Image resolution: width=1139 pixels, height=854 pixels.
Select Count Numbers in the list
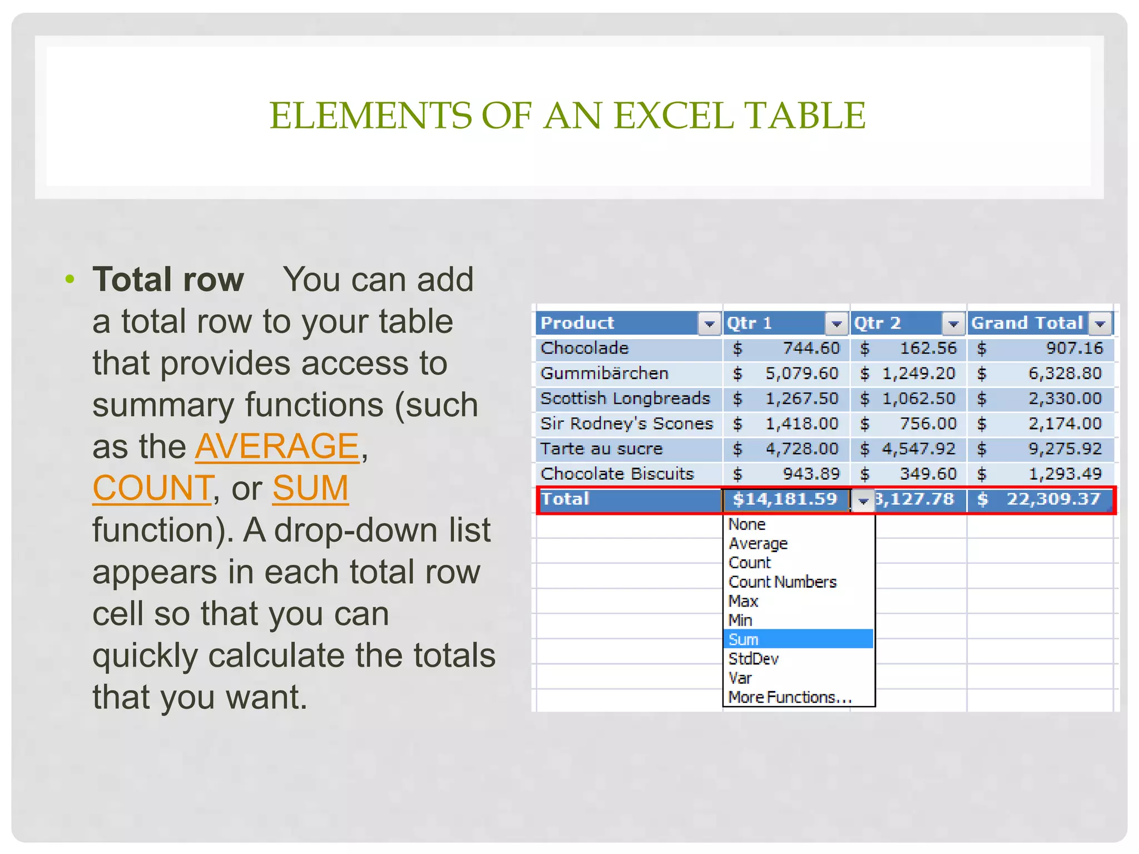pos(783,582)
